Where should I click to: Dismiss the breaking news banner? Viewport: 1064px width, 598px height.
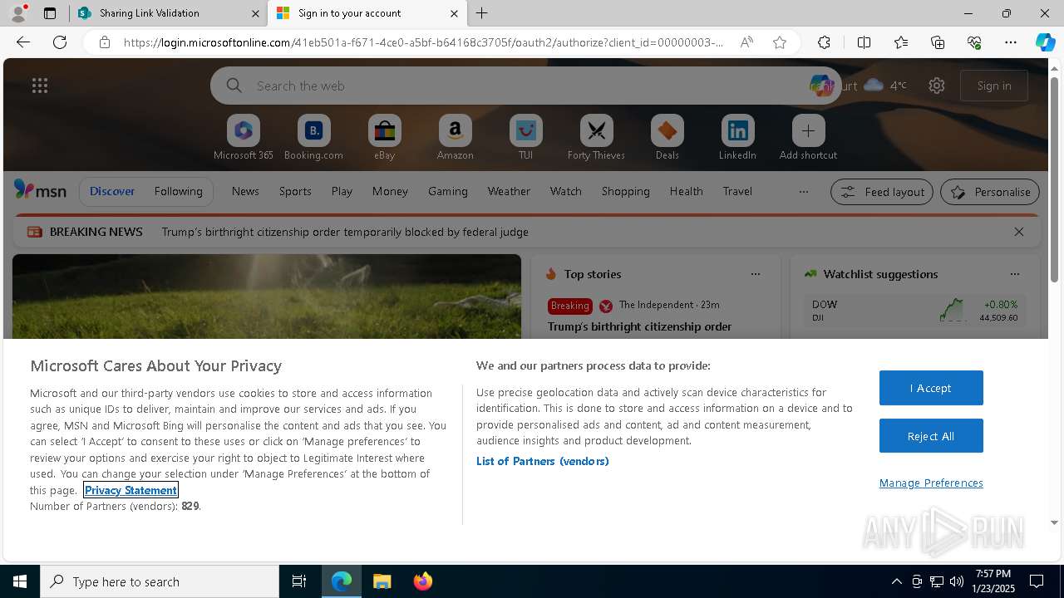click(x=1018, y=232)
